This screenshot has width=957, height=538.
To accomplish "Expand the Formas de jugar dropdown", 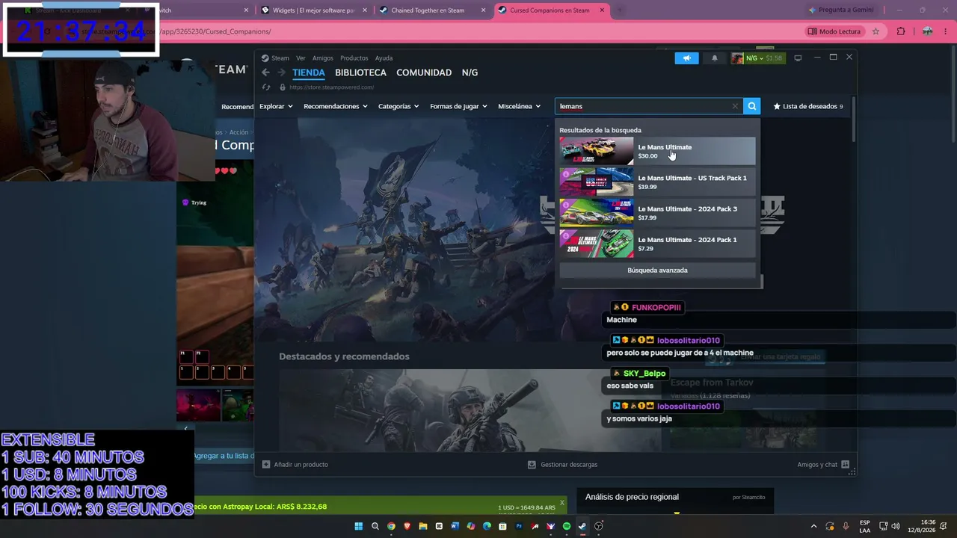I will click(458, 106).
